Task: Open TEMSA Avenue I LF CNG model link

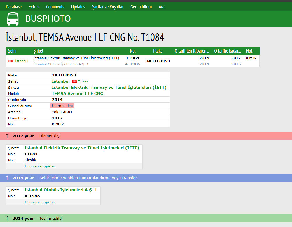Action: 77,94
